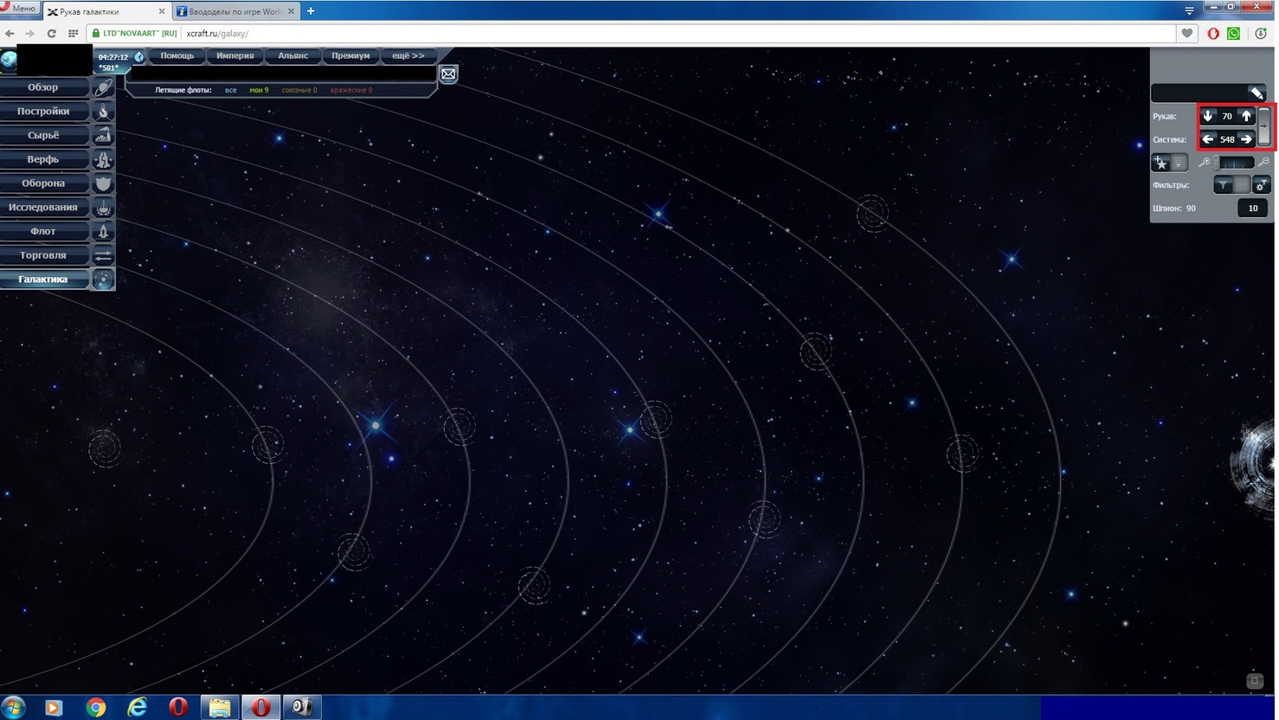The image size is (1279, 720).
Task: Click the planet globe icon next to the timer
Action: click(x=9, y=60)
